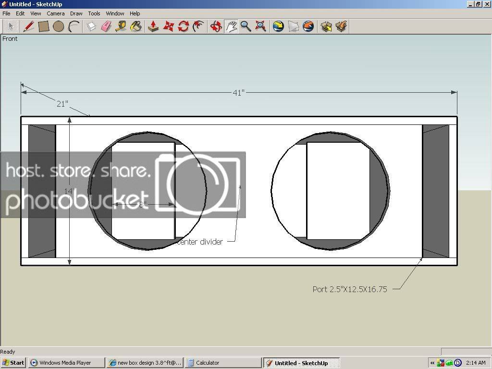Click the Windows Start button
Viewport: 492px width, 369px height.
click(x=13, y=363)
